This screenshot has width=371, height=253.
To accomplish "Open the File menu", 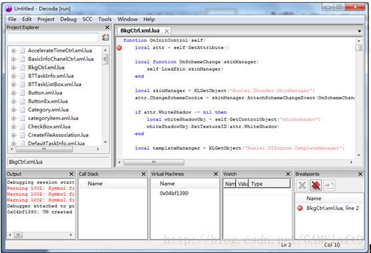I will pos(12,19).
